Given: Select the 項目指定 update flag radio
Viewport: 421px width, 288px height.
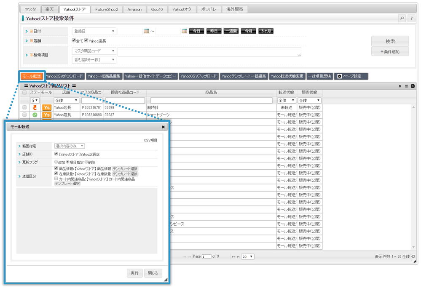Looking at the screenshot, I should point(68,162).
